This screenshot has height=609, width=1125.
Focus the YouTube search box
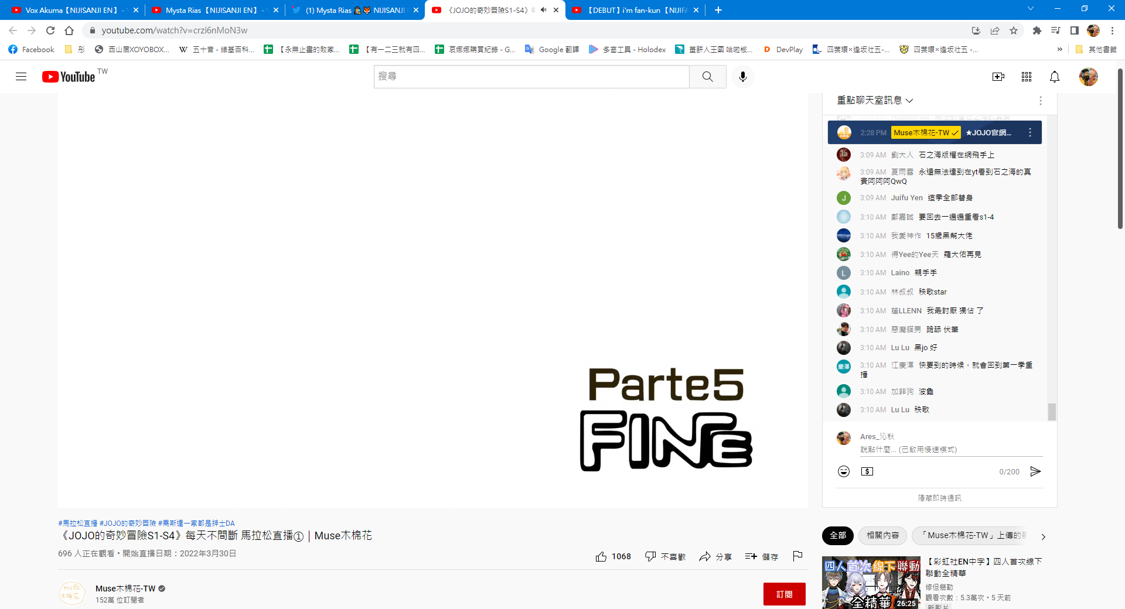(x=531, y=77)
